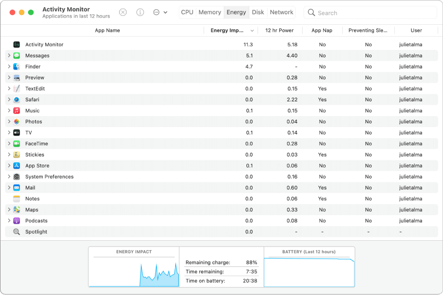Switch to the Memory tab
Image resolution: width=443 pixels, height=295 pixels.
coord(209,12)
